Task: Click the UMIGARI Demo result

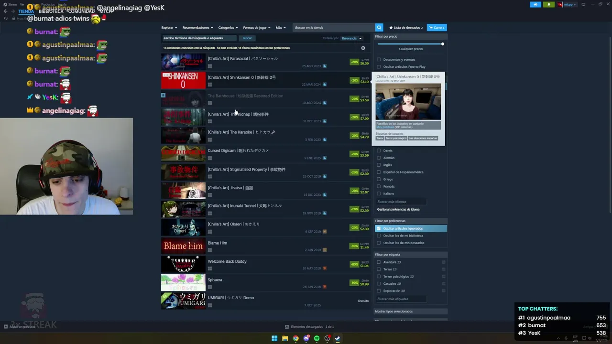Action: click(x=265, y=301)
